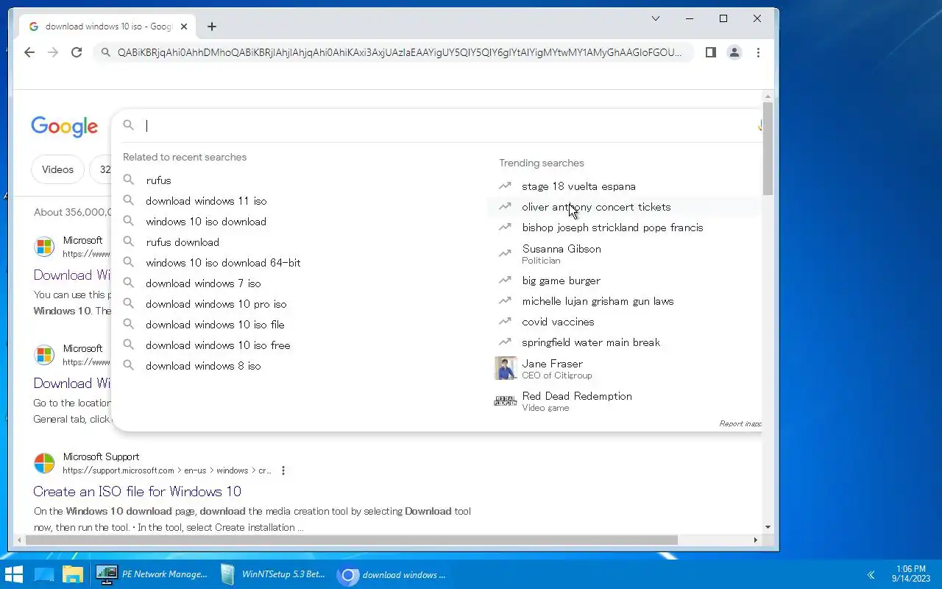Click the Google logo
Image resolution: width=942 pixels, height=589 pixels.
click(x=65, y=127)
